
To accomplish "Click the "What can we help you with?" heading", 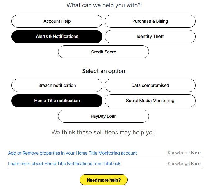I will (103, 5).
